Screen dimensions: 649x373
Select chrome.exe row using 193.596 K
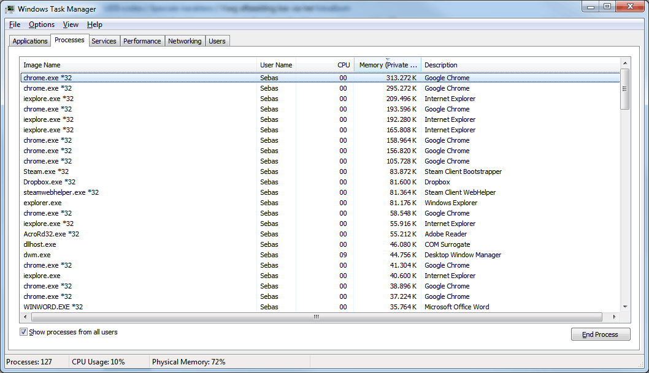pos(320,109)
